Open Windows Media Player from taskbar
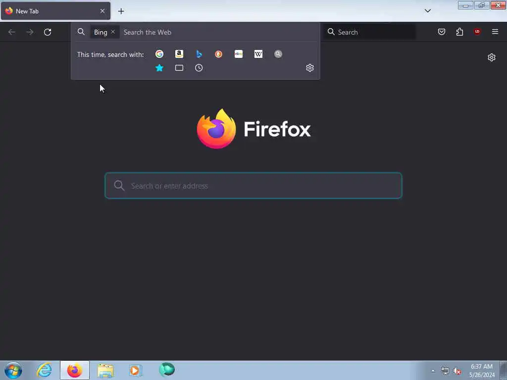This screenshot has width=507, height=380. point(136,370)
